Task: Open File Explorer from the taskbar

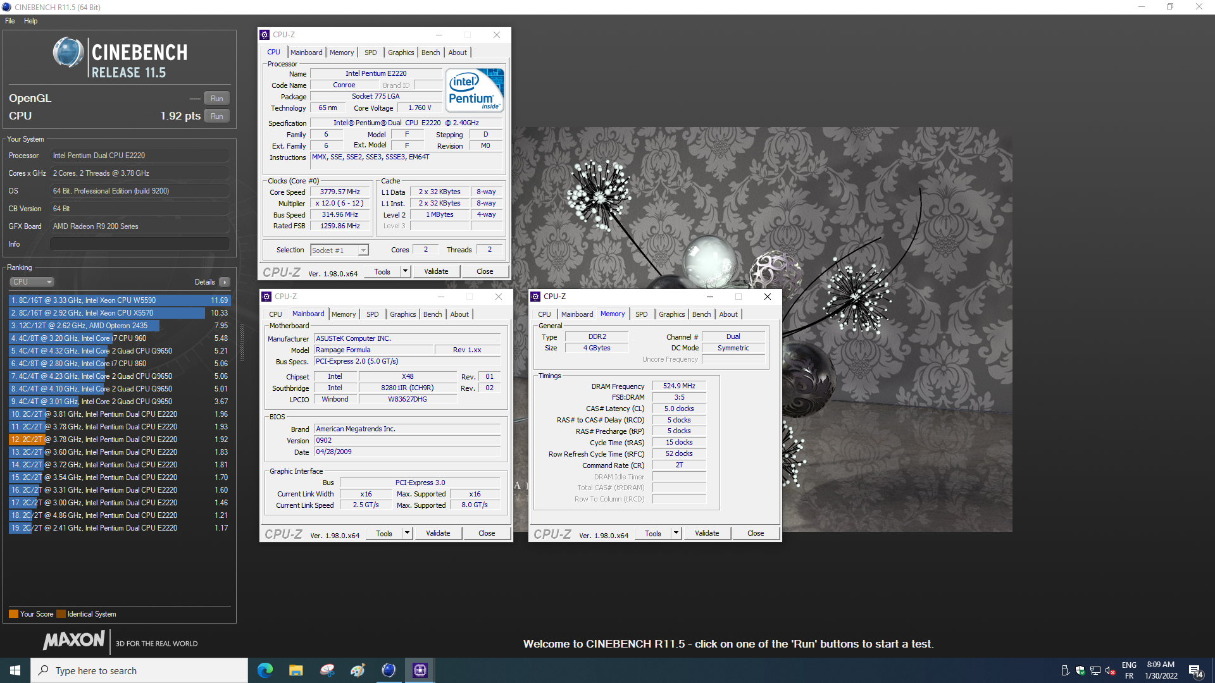Action: click(296, 670)
